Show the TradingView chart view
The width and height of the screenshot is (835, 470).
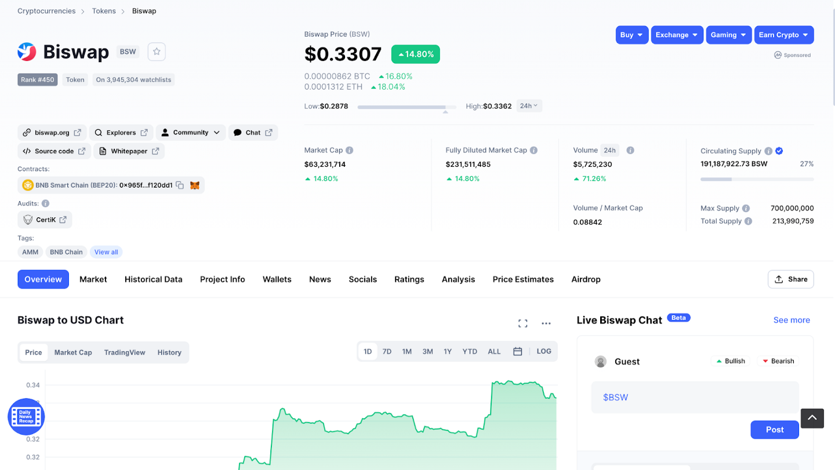pyautogui.click(x=125, y=352)
